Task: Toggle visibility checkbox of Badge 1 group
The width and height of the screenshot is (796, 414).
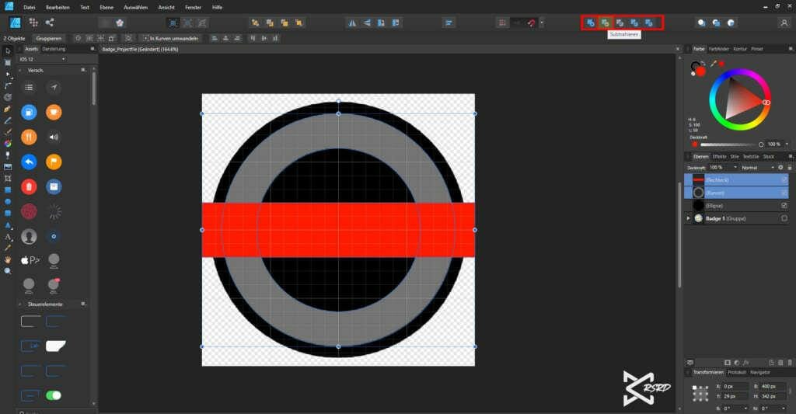Action: pyautogui.click(x=784, y=218)
